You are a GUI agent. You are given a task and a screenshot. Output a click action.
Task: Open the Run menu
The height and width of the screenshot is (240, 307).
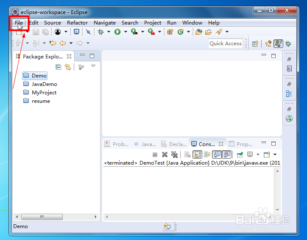coord(172,23)
